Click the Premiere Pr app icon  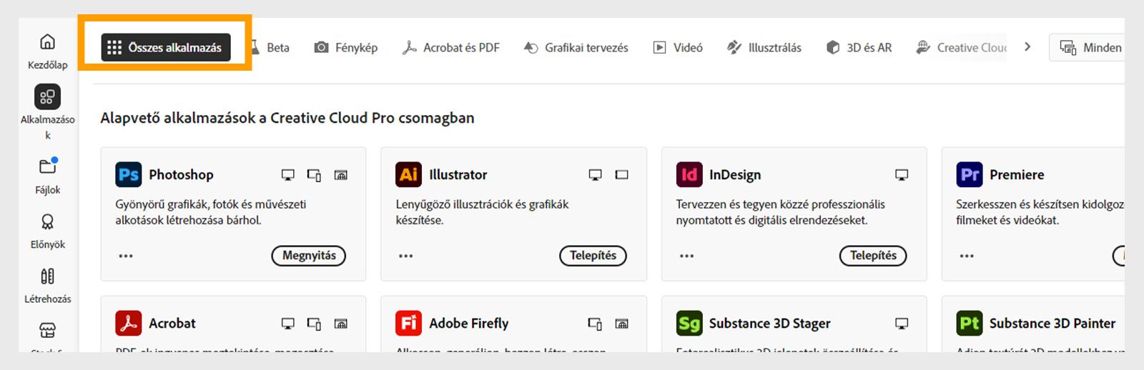[970, 174]
